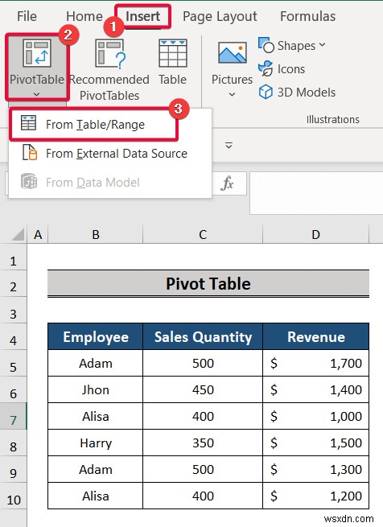
Task: Select the 500 cell in row 9
Action: pyautogui.click(x=203, y=469)
